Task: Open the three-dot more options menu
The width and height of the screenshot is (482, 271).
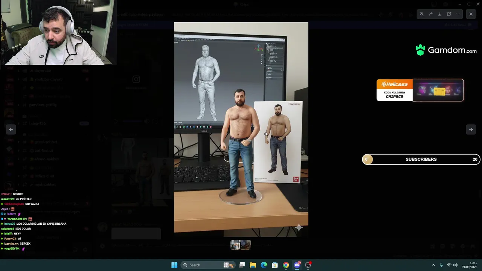Action: coord(458,14)
